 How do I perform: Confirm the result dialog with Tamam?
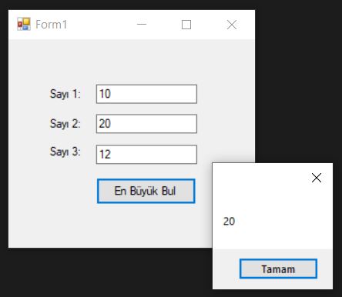click(278, 269)
